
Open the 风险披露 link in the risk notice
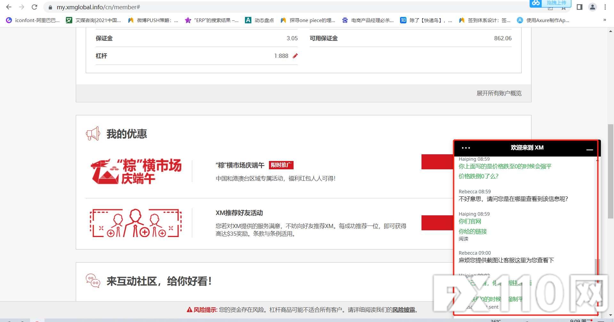(404, 310)
